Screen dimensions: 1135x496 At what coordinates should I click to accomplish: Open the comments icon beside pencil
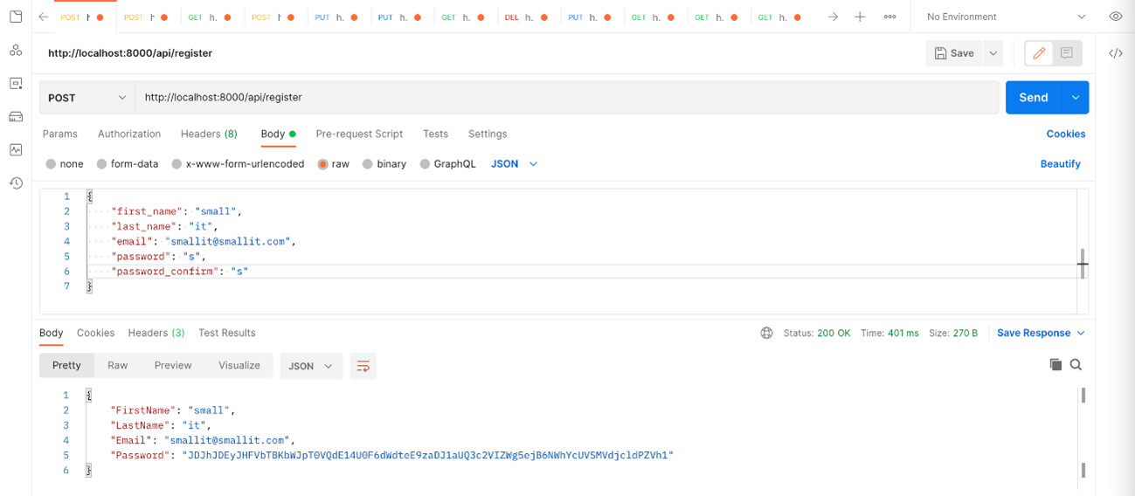click(1067, 53)
